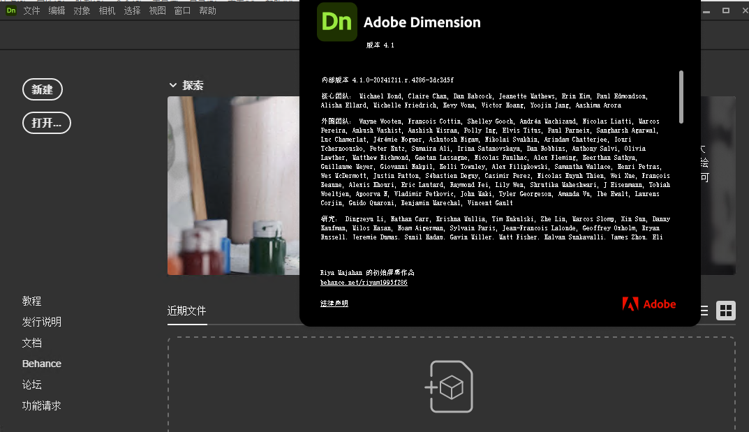
Task: Maximize the Dimension window
Action: (x=725, y=10)
